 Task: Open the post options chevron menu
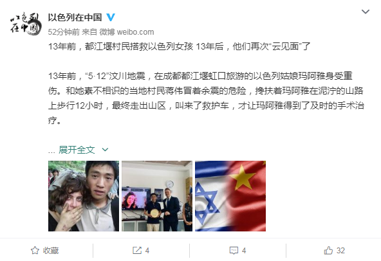pos(366,12)
